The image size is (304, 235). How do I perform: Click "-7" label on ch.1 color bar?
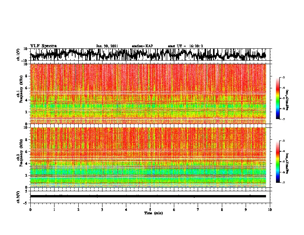283,119
